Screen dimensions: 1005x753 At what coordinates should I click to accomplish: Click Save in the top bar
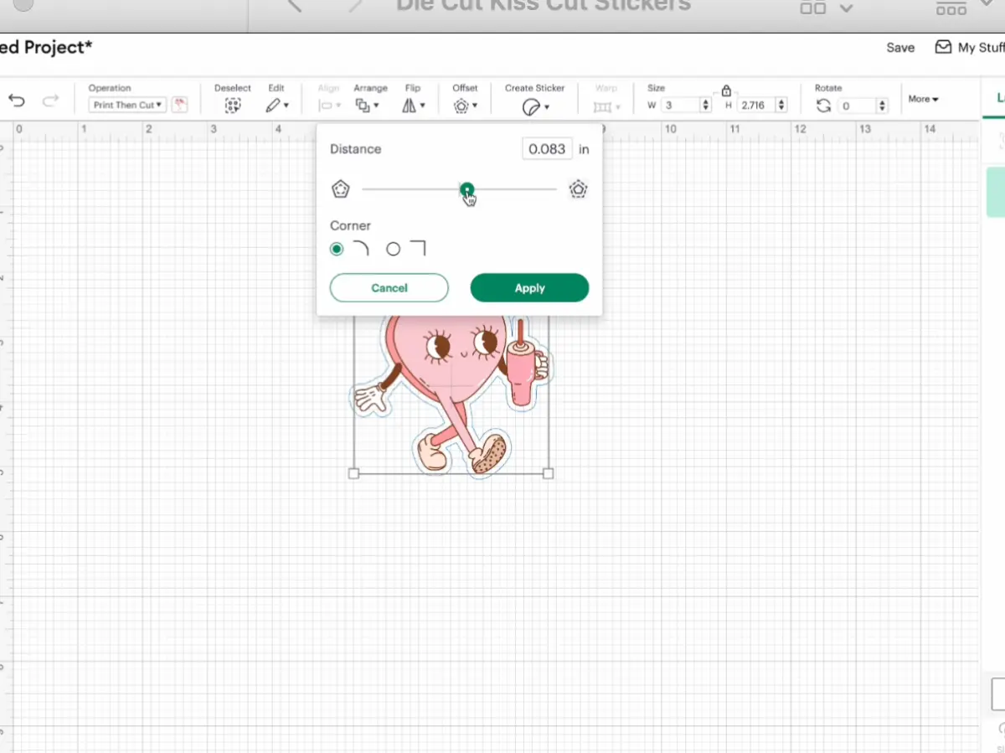tap(899, 48)
